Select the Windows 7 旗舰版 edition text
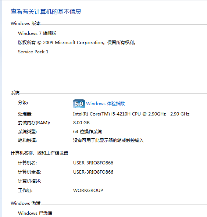This screenshot has height=217, width=207. 37,33
